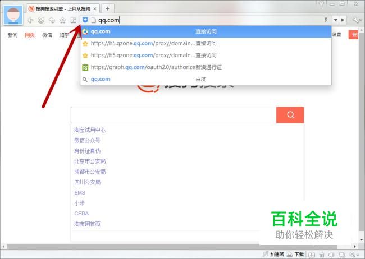
Task: Click the blue shield security icon
Action: (85, 20)
